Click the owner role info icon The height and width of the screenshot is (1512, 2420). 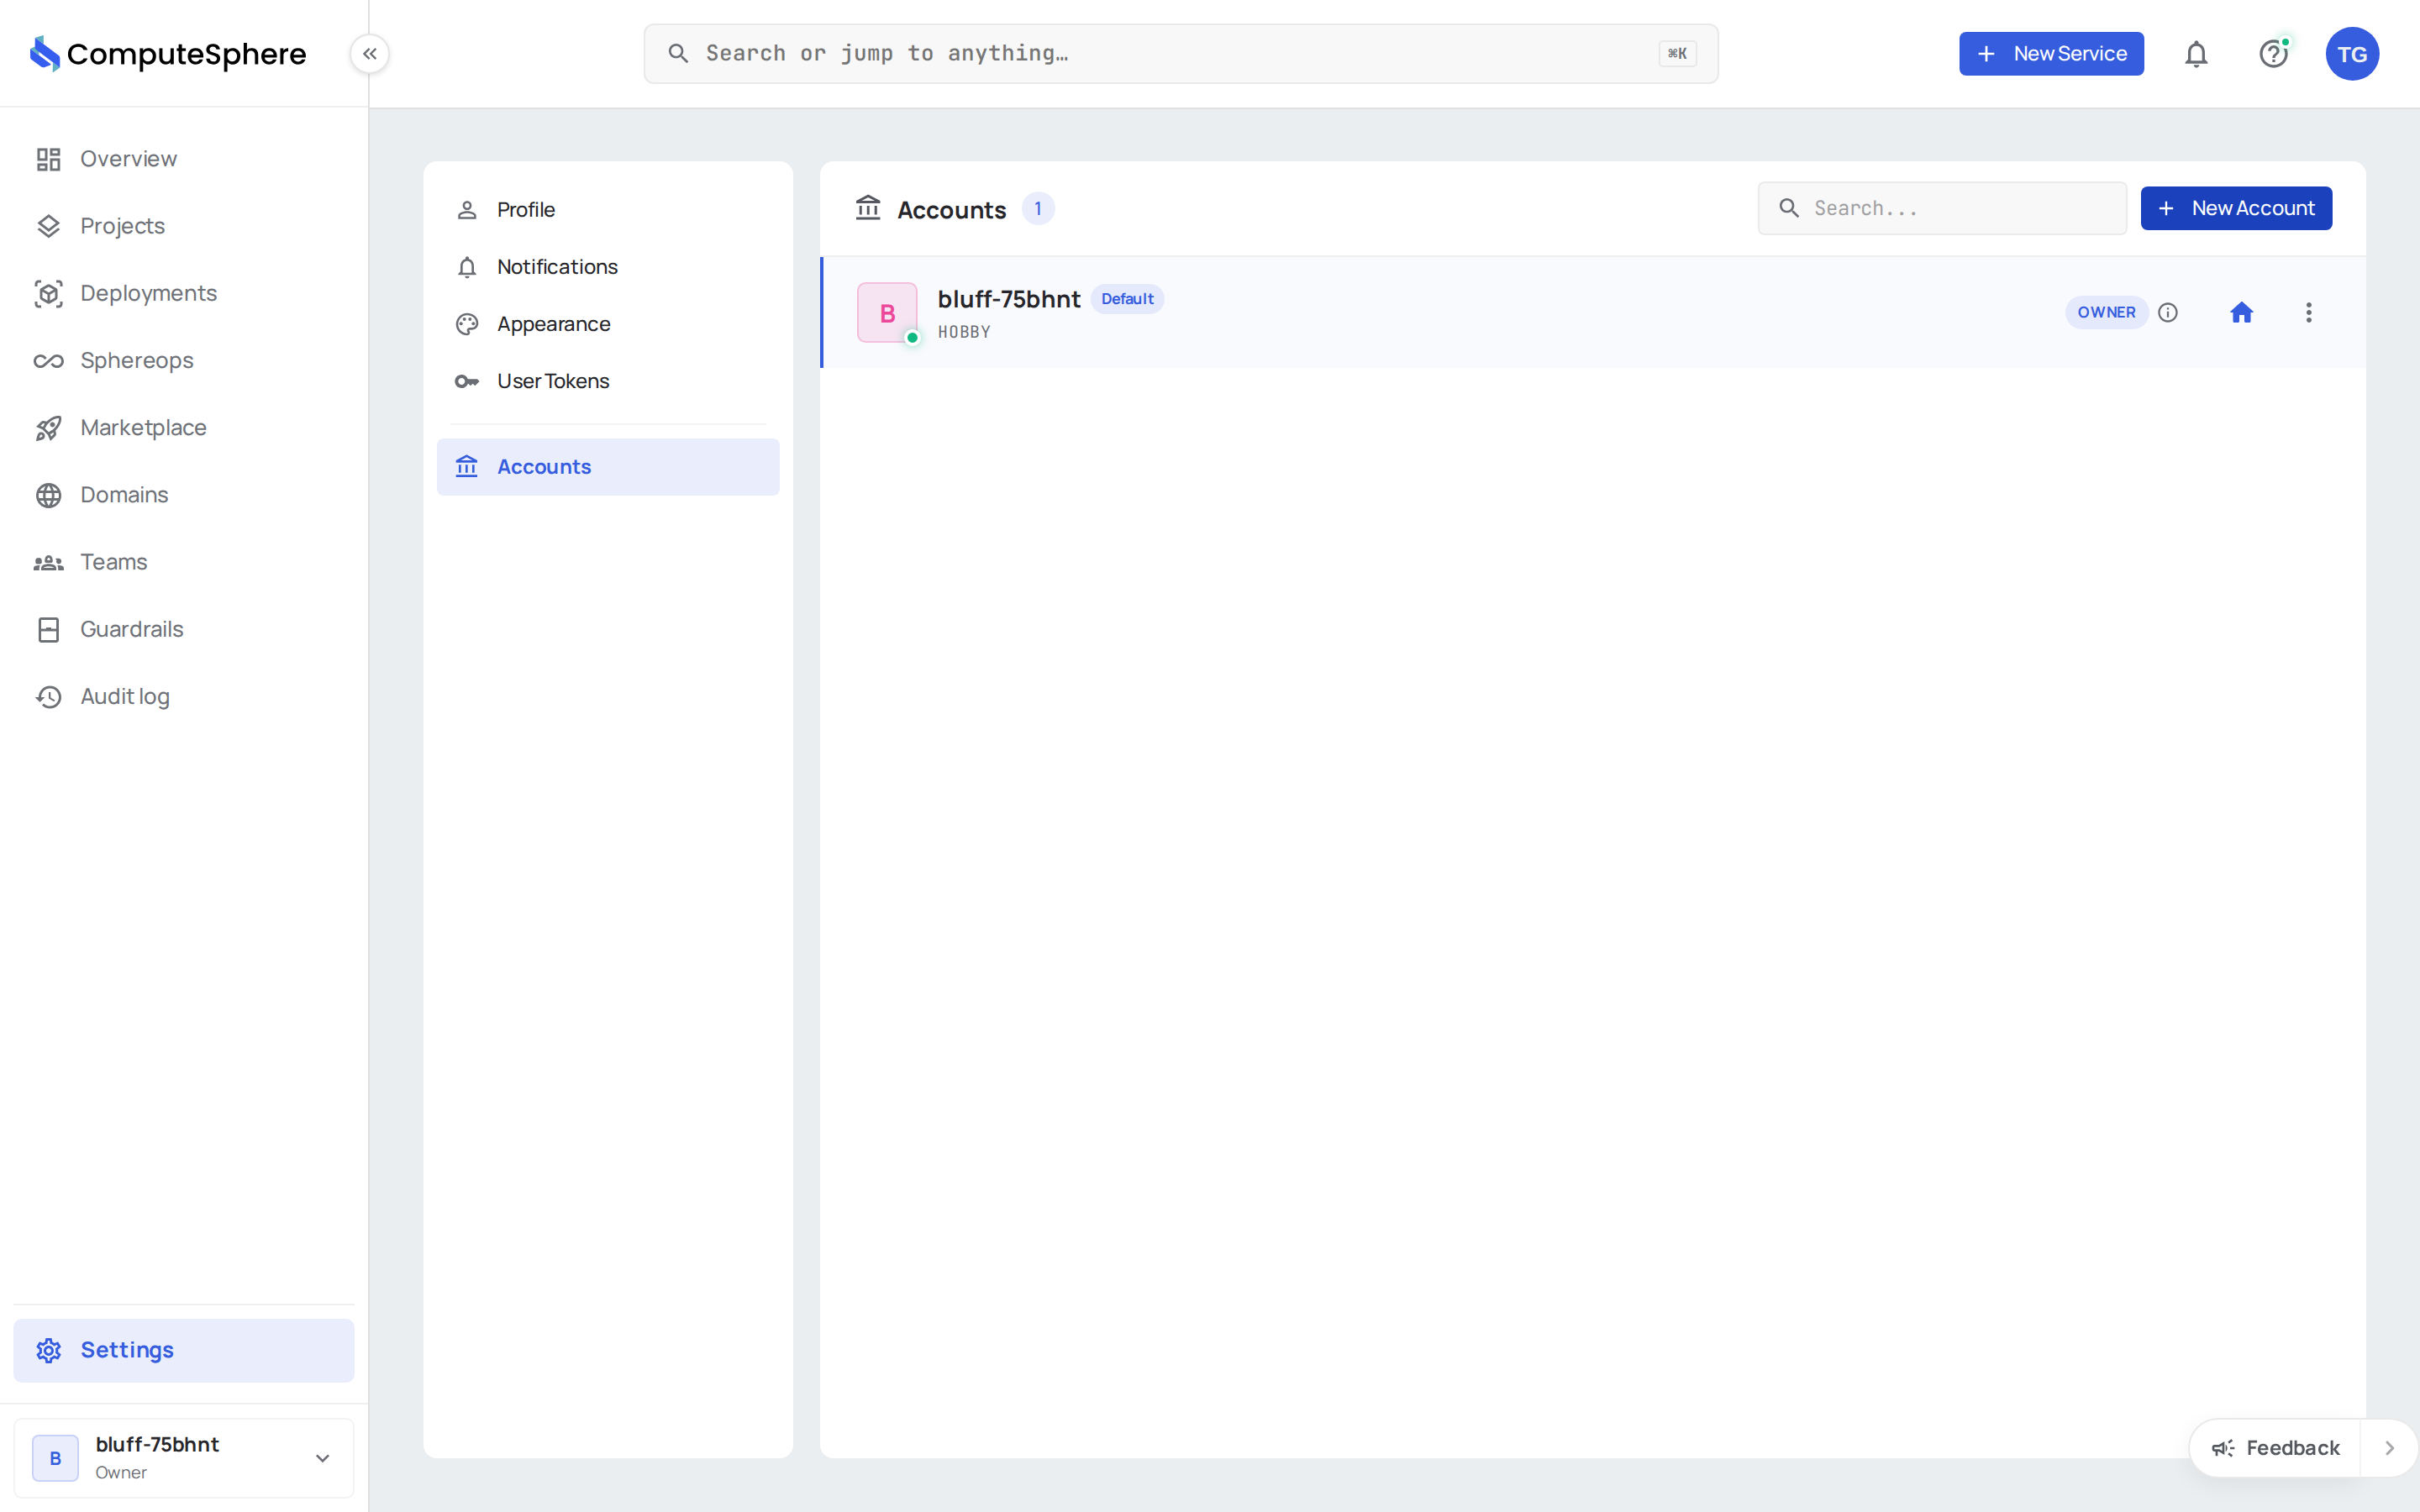click(2168, 313)
